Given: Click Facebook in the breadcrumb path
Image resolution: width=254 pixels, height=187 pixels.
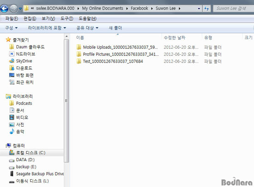Looking at the screenshot, I should (x=139, y=8).
